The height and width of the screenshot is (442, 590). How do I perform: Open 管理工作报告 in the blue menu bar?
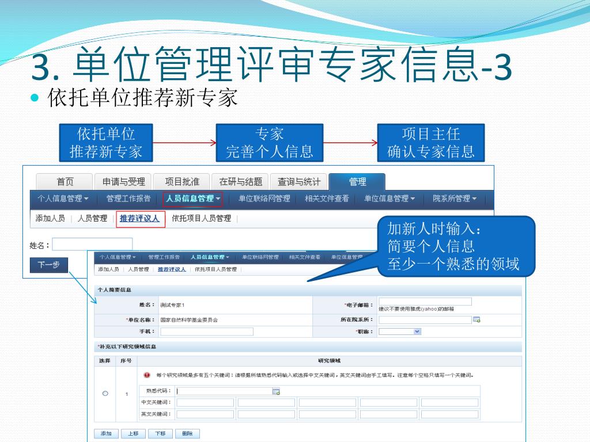tap(128, 199)
